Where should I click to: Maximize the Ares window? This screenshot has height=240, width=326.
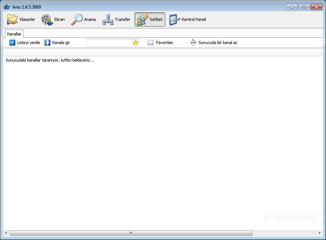304,7
